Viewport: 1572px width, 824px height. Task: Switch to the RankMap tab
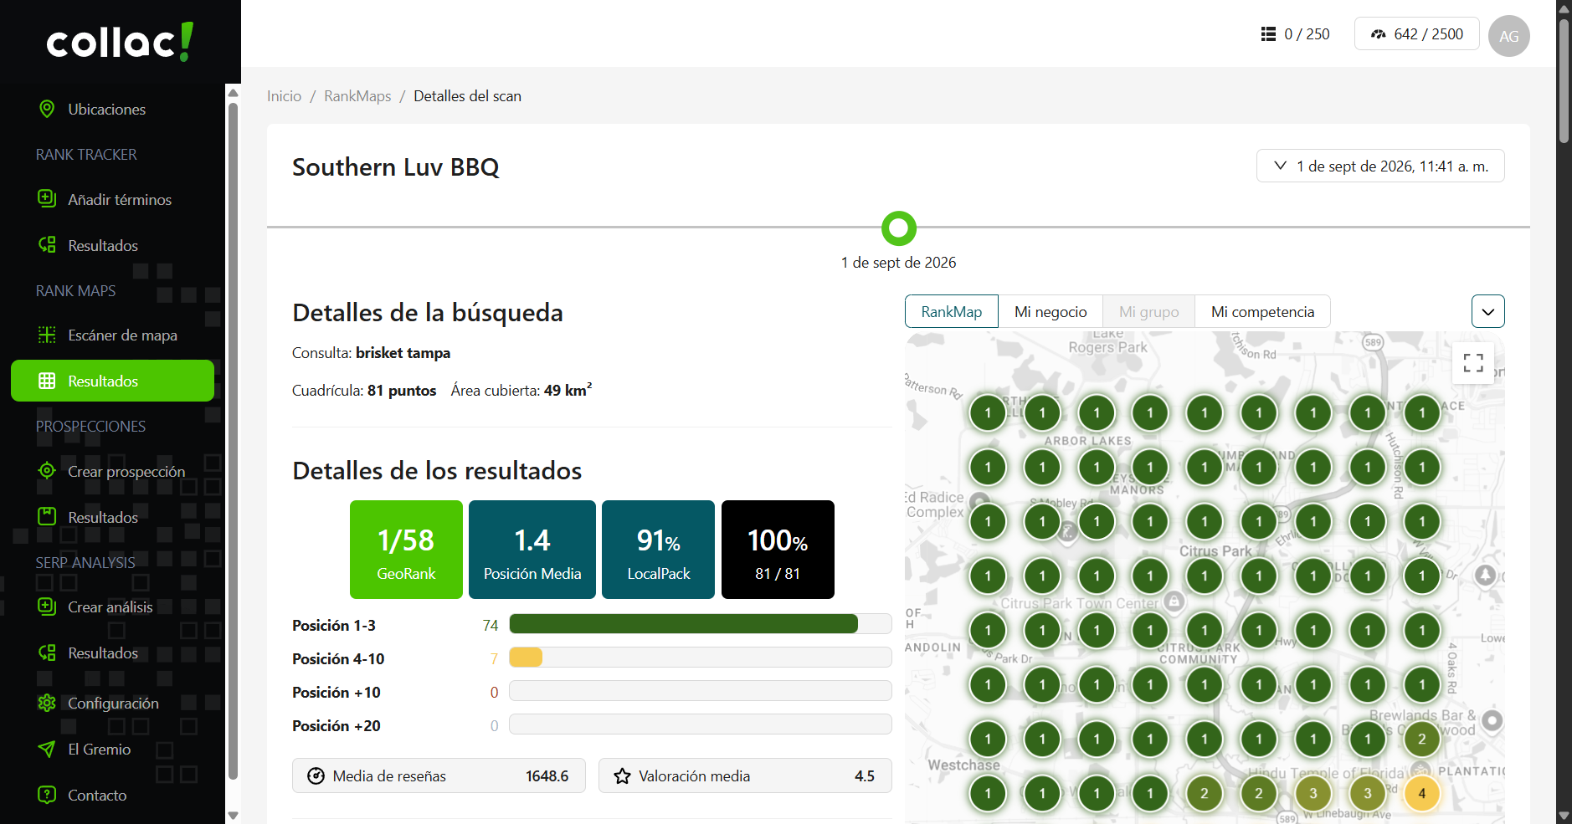tap(951, 312)
